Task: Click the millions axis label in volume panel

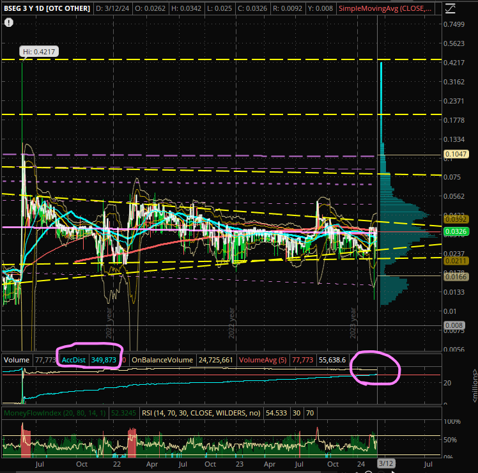Action: [474, 385]
